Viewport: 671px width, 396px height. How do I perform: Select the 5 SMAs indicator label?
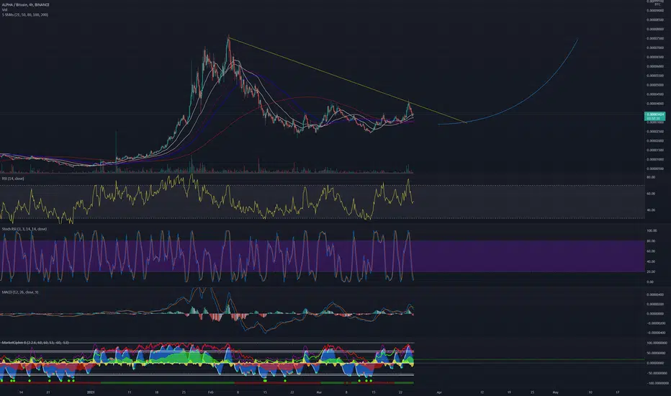click(24, 14)
